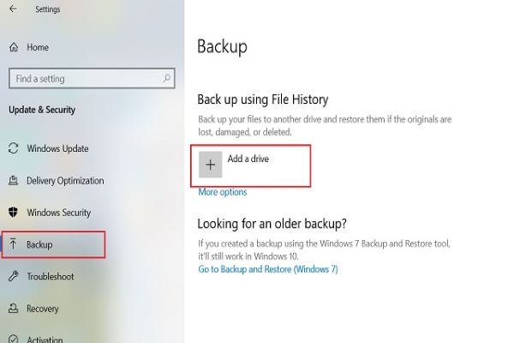Focus the Find a setting field
514x343 pixels.
click(x=92, y=78)
